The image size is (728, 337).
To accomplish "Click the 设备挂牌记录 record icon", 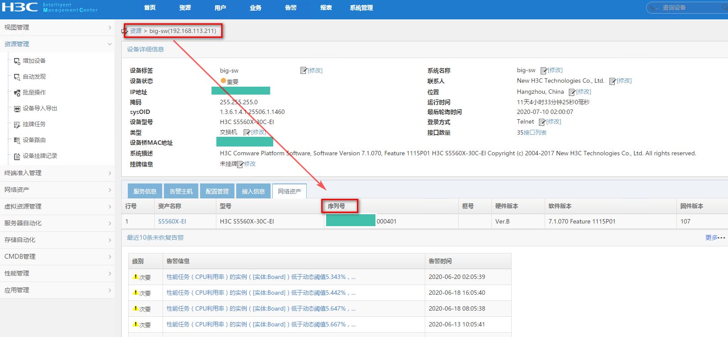I will click(17, 156).
